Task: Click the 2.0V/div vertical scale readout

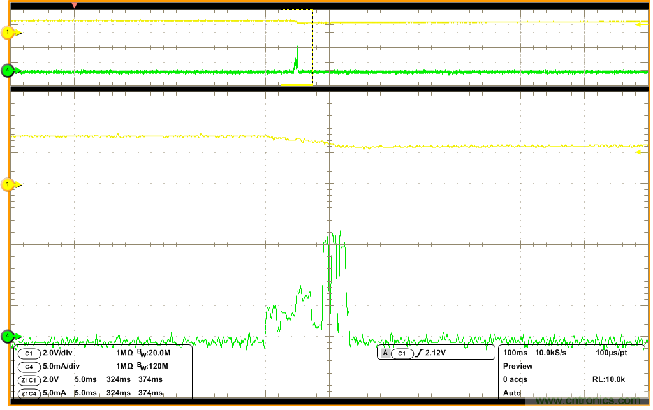Action: point(61,353)
